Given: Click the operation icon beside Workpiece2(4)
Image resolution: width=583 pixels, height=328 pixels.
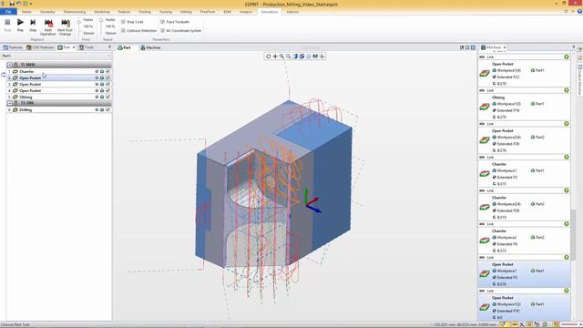Looking at the screenshot, I should [485, 140].
